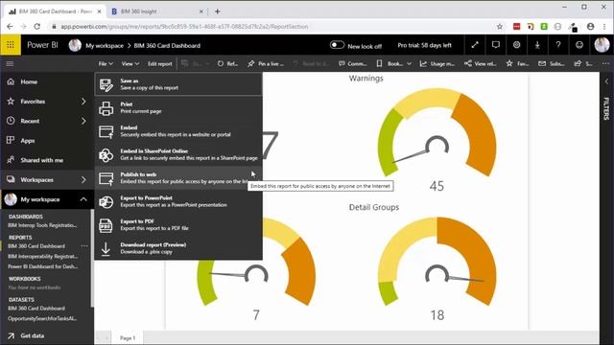614x345 pixels.
Task: Open BIM 360 Card Dashboard report
Action: (36, 246)
